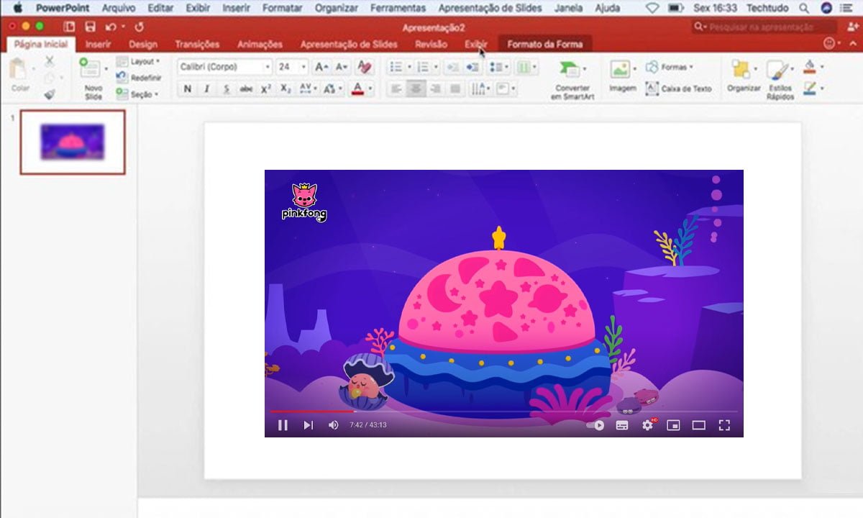Increase font size with A▲ icon
The height and width of the screenshot is (518, 863).
pos(321,67)
